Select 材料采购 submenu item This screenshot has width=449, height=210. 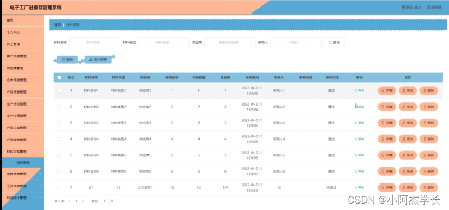pos(23,163)
